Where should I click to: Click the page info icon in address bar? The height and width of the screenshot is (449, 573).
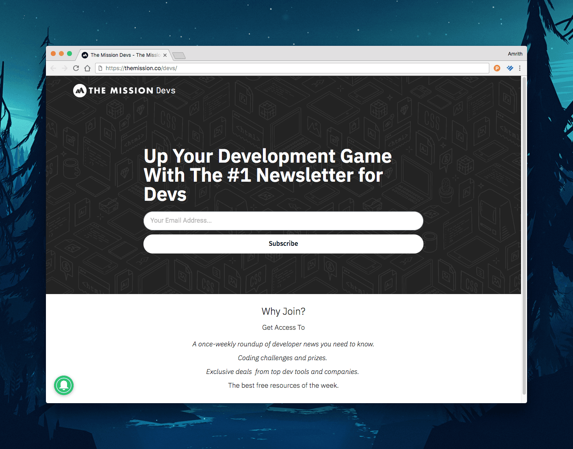tap(100, 68)
